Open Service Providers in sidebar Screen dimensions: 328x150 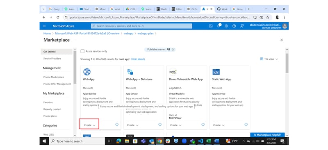[52, 59]
